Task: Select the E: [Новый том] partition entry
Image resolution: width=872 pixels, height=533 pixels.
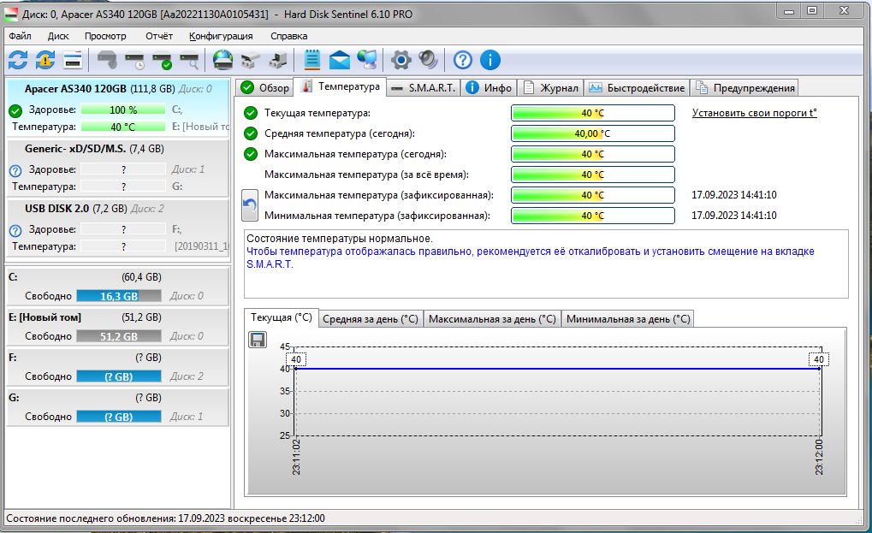Action: 117,327
